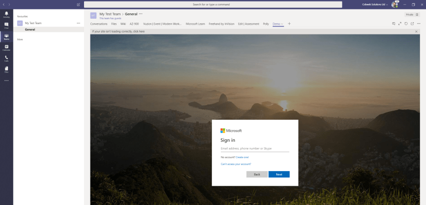Viewport: 426px width, 205px height.
Task: Click the Create one! link
Action: coord(242,157)
